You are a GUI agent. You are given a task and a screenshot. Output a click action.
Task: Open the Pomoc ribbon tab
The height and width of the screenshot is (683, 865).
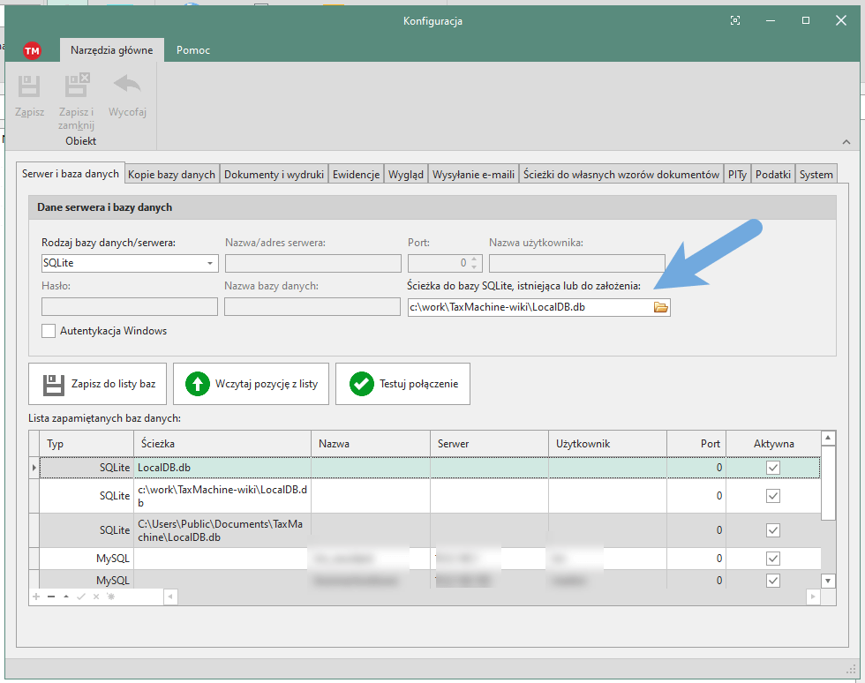pos(192,50)
